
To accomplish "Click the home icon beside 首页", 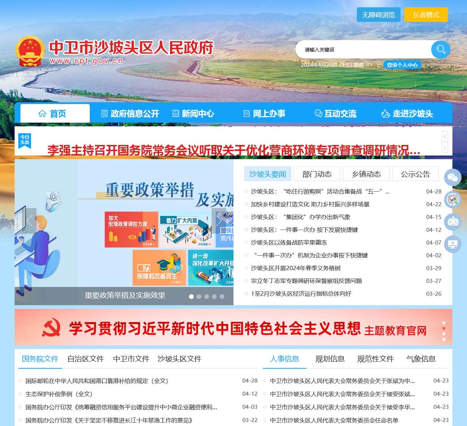I will 42,113.
